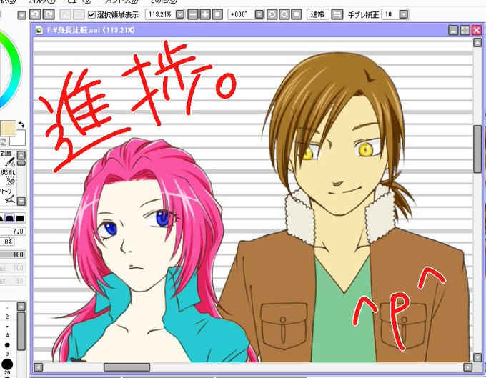Click the brush size list scrollbar thumb
This screenshot has width=486, height=378.
click(21, 332)
